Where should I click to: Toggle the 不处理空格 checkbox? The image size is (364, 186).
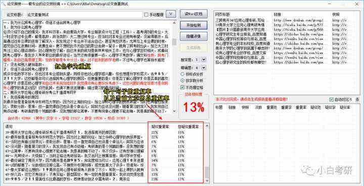click(183, 87)
